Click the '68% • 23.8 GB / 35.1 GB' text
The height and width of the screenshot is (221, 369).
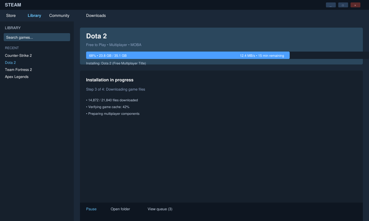coord(108,56)
